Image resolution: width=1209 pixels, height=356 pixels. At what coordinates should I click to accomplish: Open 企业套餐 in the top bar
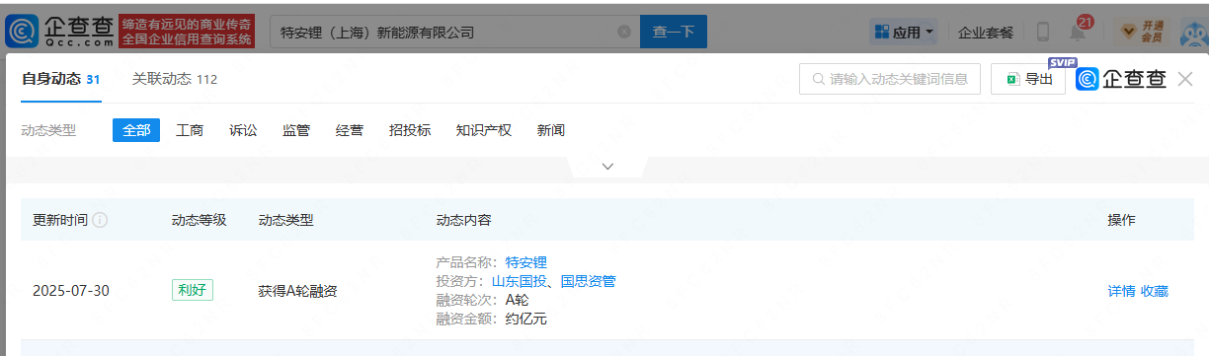click(986, 32)
